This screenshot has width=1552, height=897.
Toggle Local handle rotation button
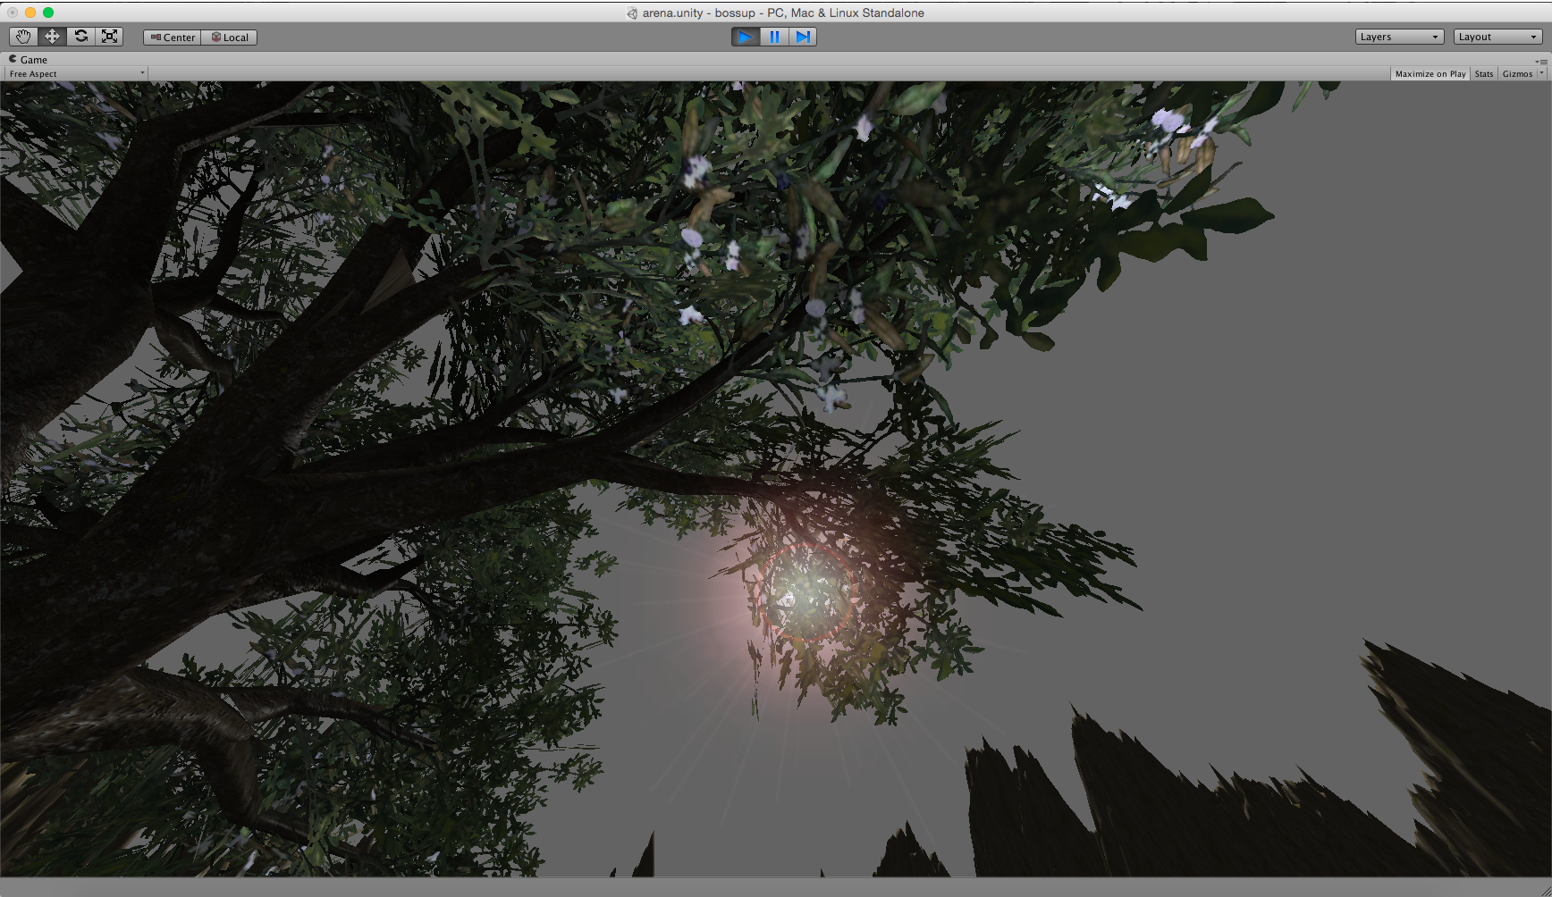(x=230, y=38)
